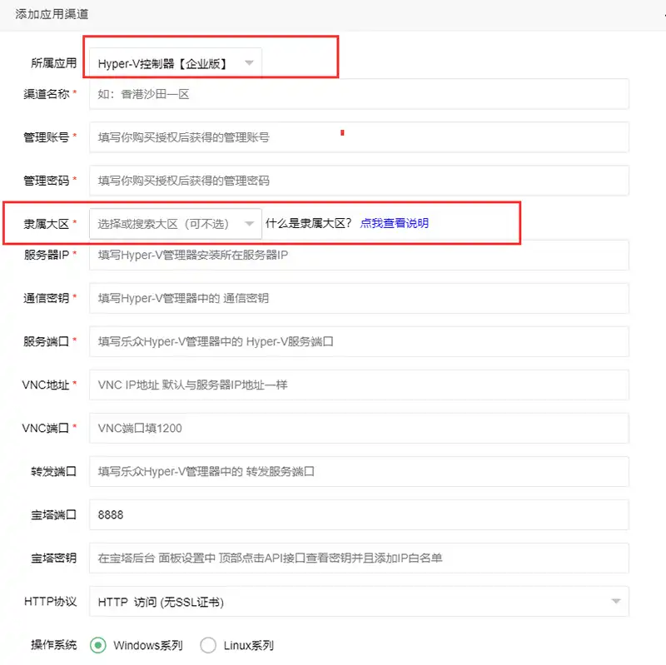
Task: Click the 宝塔密钥 input field
Action: pos(358,558)
